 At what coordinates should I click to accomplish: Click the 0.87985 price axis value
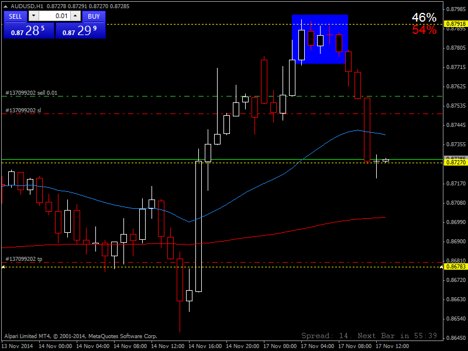pos(456,9)
